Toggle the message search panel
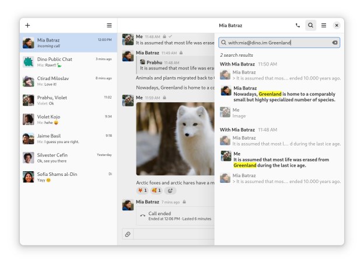 coord(310,26)
